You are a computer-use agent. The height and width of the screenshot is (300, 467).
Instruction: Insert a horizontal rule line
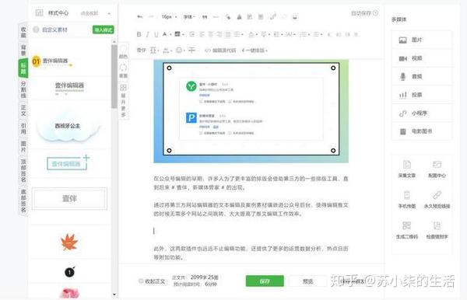click(216, 17)
